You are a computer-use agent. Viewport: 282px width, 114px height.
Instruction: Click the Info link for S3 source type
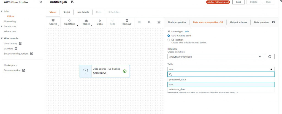pos(187,31)
